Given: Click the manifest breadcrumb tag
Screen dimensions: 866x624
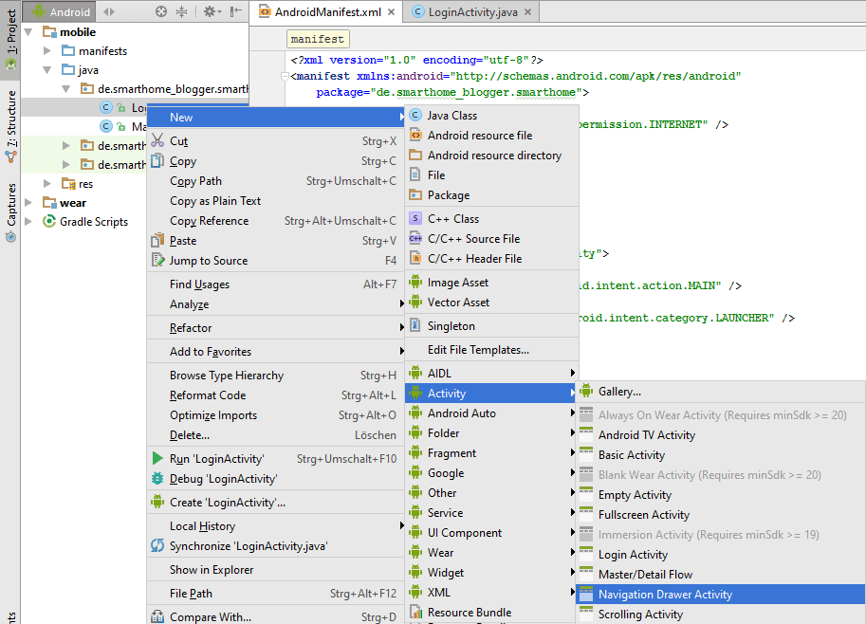Looking at the screenshot, I should click(318, 39).
